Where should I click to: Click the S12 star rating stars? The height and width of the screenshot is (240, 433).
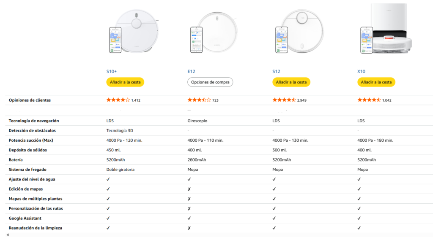pos(284,100)
